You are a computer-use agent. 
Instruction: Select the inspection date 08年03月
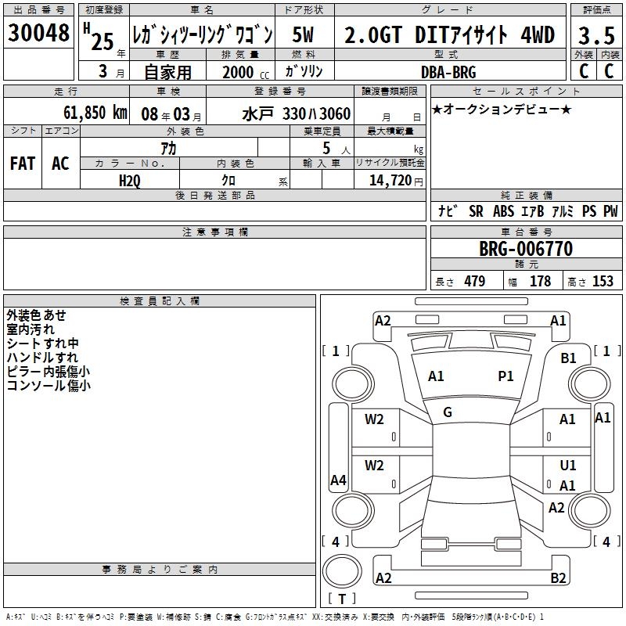(x=171, y=114)
